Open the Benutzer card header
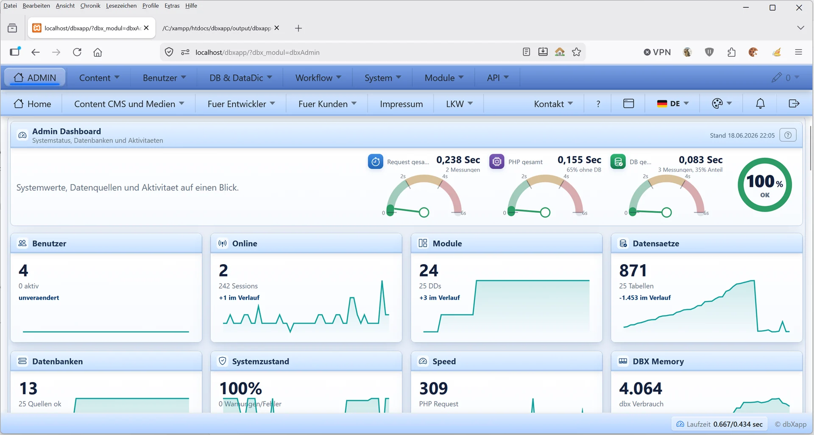This screenshot has height=435, width=814. click(106, 243)
